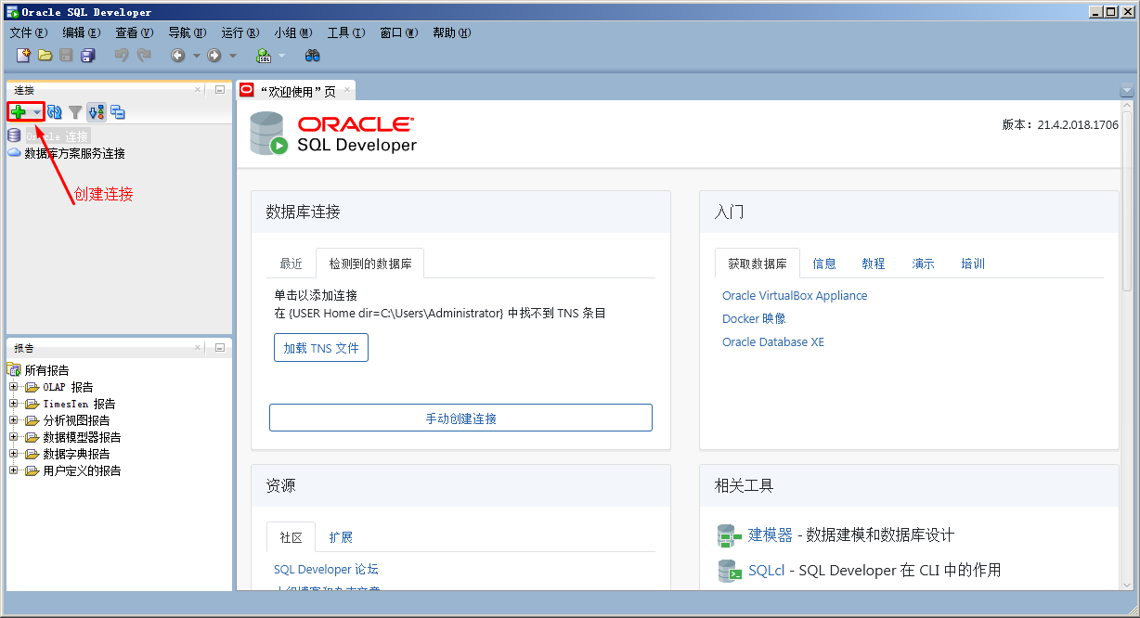Minimize the 报告 panel

click(219, 347)
